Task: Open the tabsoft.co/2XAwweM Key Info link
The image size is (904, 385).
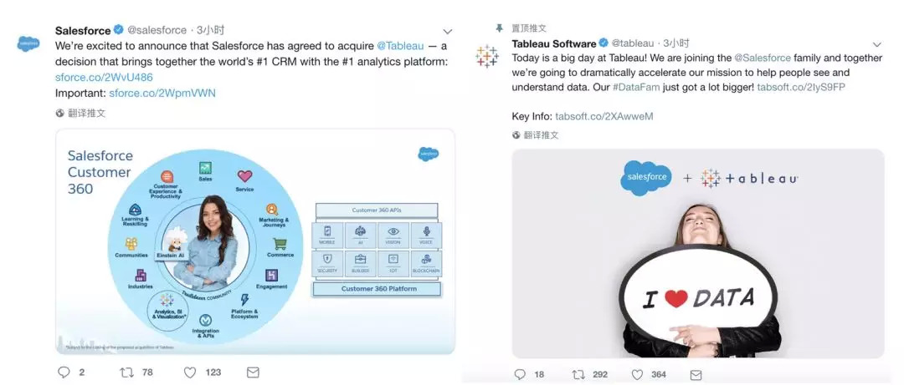Action: click(604, 116)
